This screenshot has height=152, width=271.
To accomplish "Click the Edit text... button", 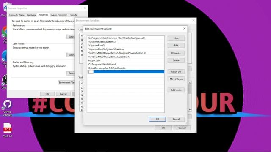I will pyautogui.click(x=176, y=90).
